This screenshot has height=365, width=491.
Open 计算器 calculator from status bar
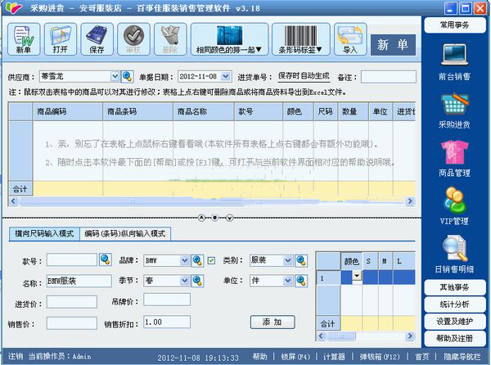tap(334, 357)
